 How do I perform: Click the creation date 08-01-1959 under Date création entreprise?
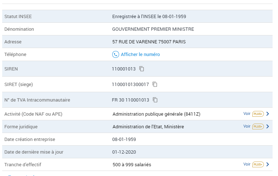tap(124, 139)
